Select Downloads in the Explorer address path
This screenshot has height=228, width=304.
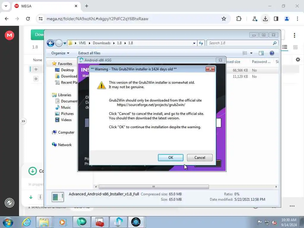click(102, 43)
